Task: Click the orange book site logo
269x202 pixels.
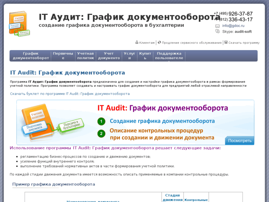Action: click(19, 24)
